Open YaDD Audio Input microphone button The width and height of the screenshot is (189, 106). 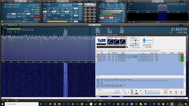148,41
